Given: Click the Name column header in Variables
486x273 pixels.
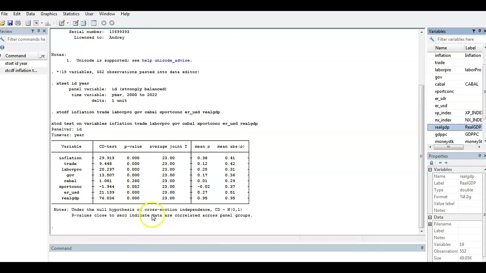Looking at the screenshot, I should (441, 48).
